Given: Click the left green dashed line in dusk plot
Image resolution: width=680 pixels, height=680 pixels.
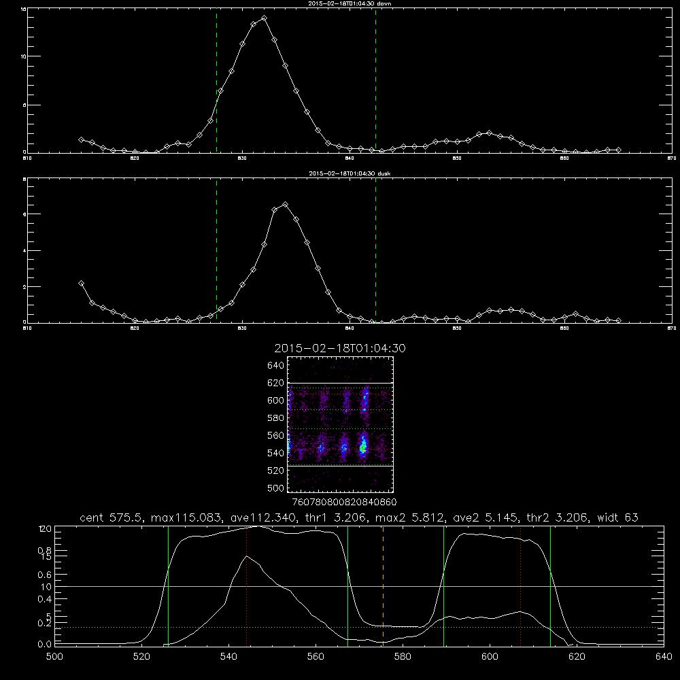Looking at the screenshot, I should [216, 250].
